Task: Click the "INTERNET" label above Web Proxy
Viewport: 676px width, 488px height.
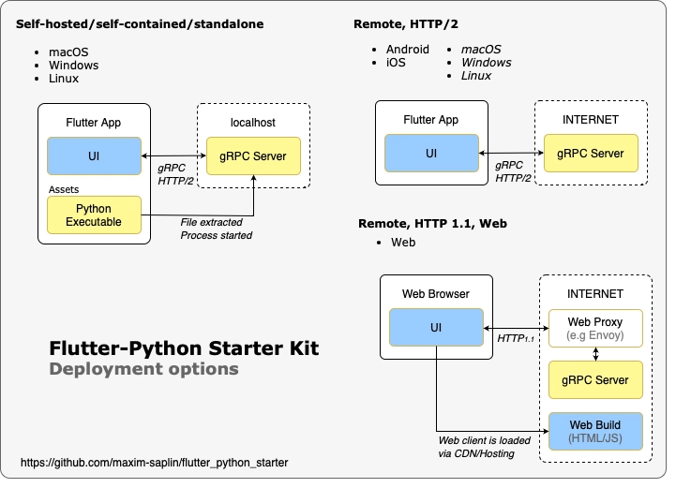Action: click(595, 294)
